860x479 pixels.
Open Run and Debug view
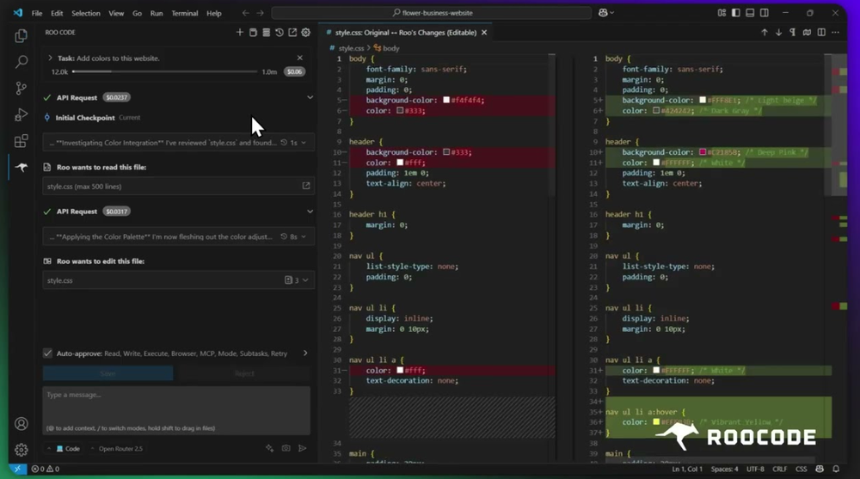coord(21,114)
